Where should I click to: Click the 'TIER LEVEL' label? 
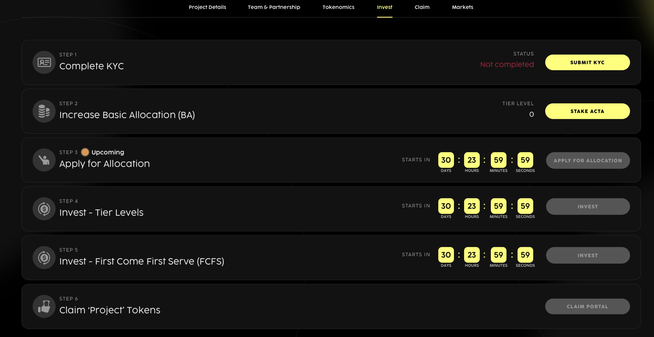518,103
